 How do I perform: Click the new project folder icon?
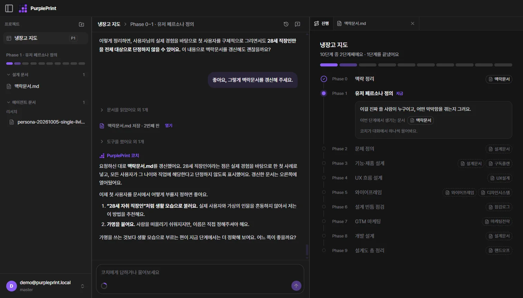tap(82, 24)
